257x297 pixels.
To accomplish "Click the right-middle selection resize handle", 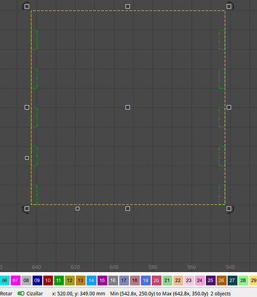I will pyautogui.click(x=229, y=108).
